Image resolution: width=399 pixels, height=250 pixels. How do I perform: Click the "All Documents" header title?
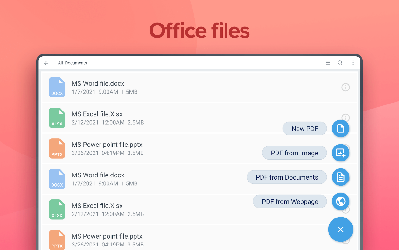pos(73,63)
